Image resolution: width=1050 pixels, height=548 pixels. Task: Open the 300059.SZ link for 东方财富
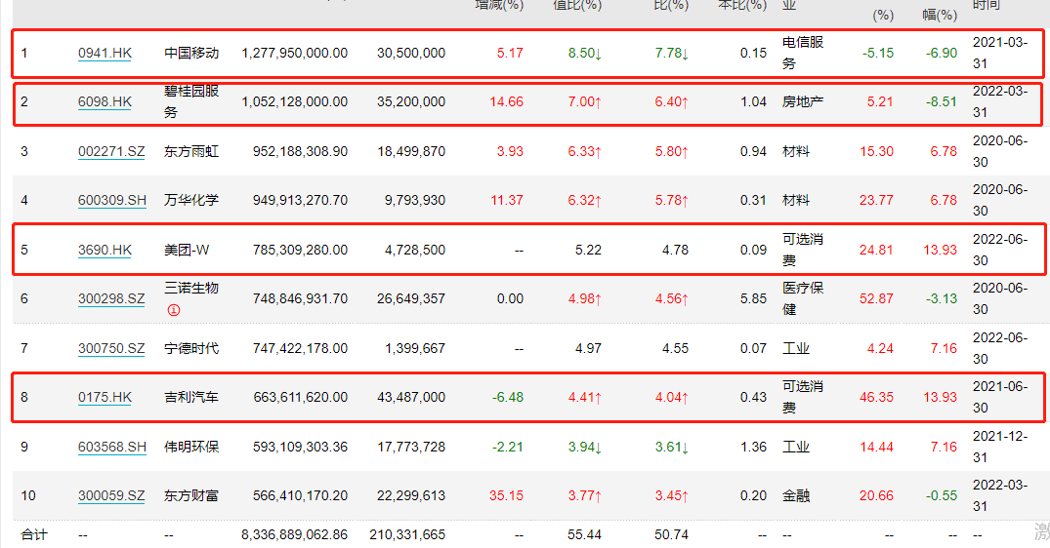click(111, 495)
